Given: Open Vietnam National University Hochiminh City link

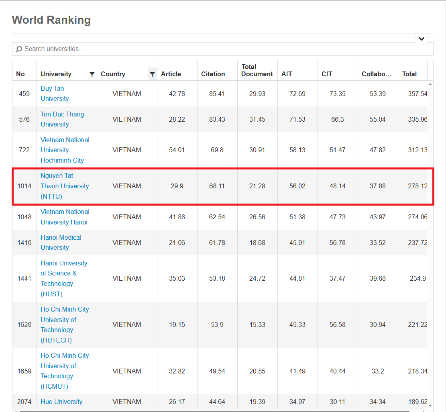Looking at the screenshot, I should [65, 150].
